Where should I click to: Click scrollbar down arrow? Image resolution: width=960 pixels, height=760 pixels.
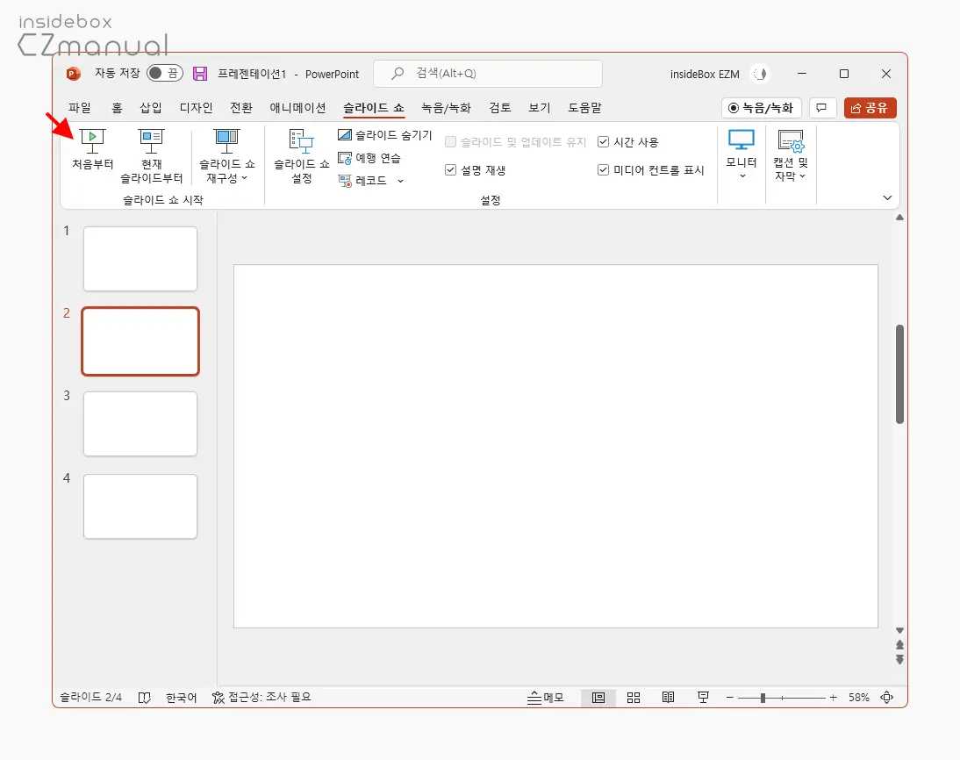coord(899,630)
